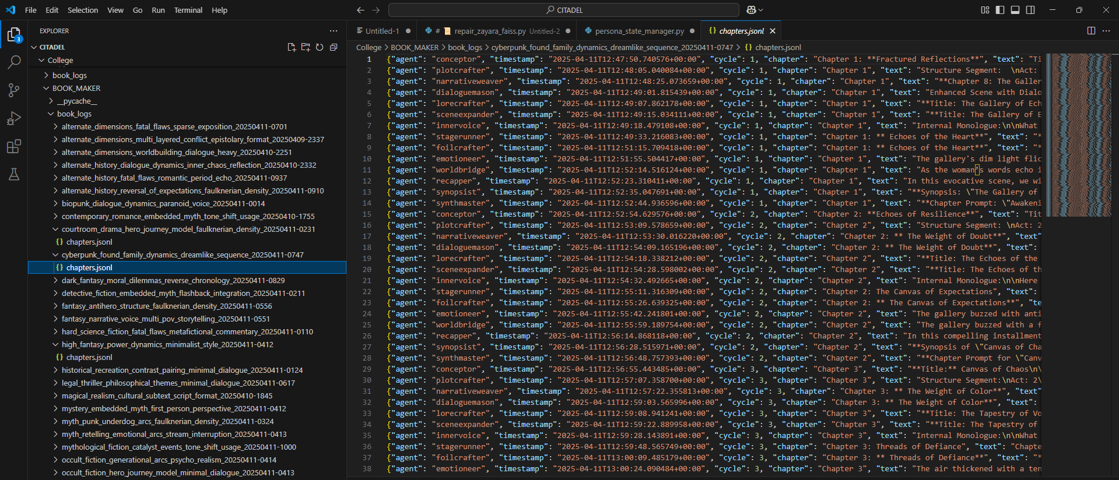Open the Terminal menu

[188, 10]
